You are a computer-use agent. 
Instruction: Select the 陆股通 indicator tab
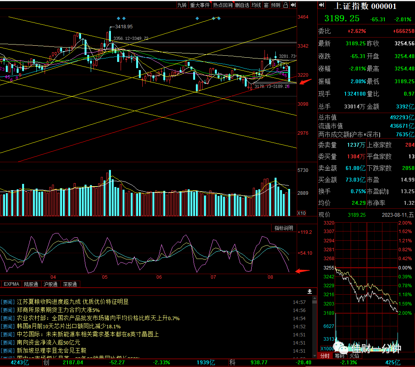(31, 284)
